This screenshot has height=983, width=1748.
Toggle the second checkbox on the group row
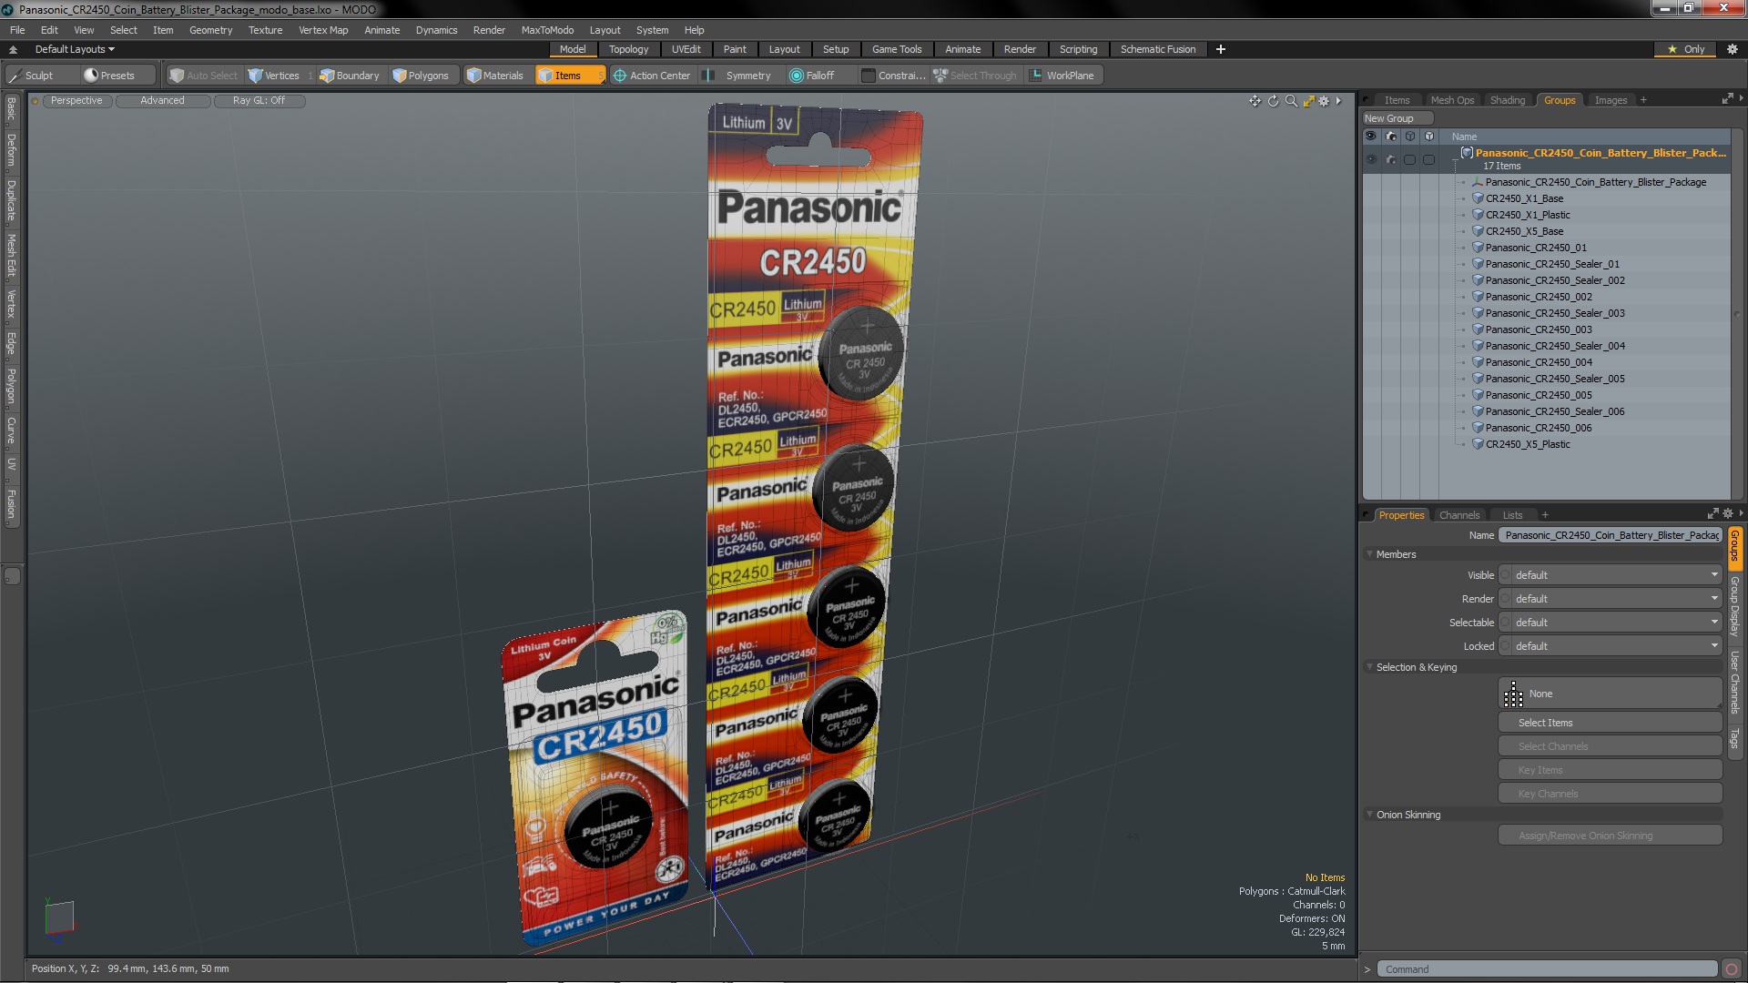pos(1428,159)
